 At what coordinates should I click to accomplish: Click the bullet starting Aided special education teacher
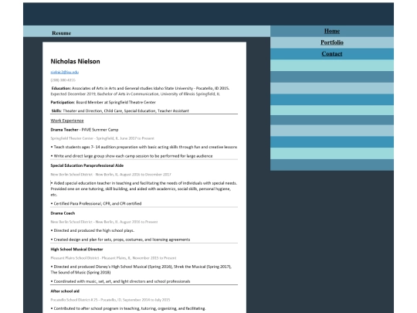[x=144, y=189]
